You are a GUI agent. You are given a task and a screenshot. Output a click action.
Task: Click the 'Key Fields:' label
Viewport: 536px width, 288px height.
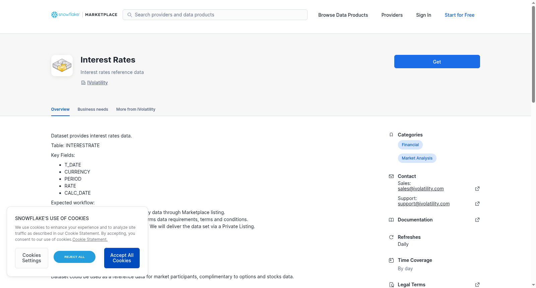(63, 155)
